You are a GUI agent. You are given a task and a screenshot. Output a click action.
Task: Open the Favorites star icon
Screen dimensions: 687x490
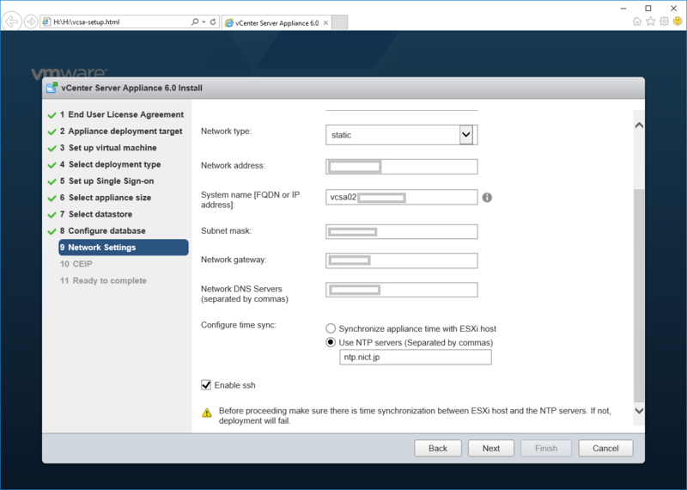(651, 21)
